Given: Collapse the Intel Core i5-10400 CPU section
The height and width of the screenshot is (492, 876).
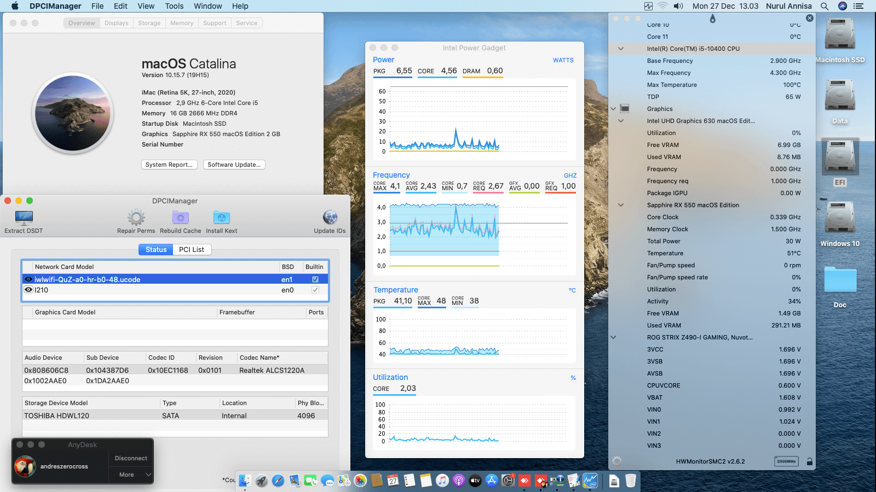Looking at the screenshot, I should [x=621, y=49].
